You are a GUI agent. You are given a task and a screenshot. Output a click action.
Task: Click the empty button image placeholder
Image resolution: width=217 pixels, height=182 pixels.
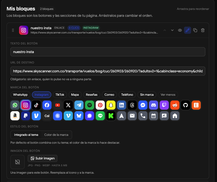pyautogui.click(x=18, y=162)
